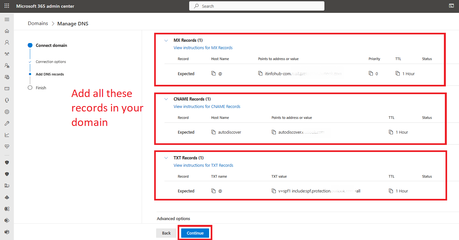This screenshot has width=459, height=240.
Task: Click the MX Records (1) heading
Action: [188, 40]
